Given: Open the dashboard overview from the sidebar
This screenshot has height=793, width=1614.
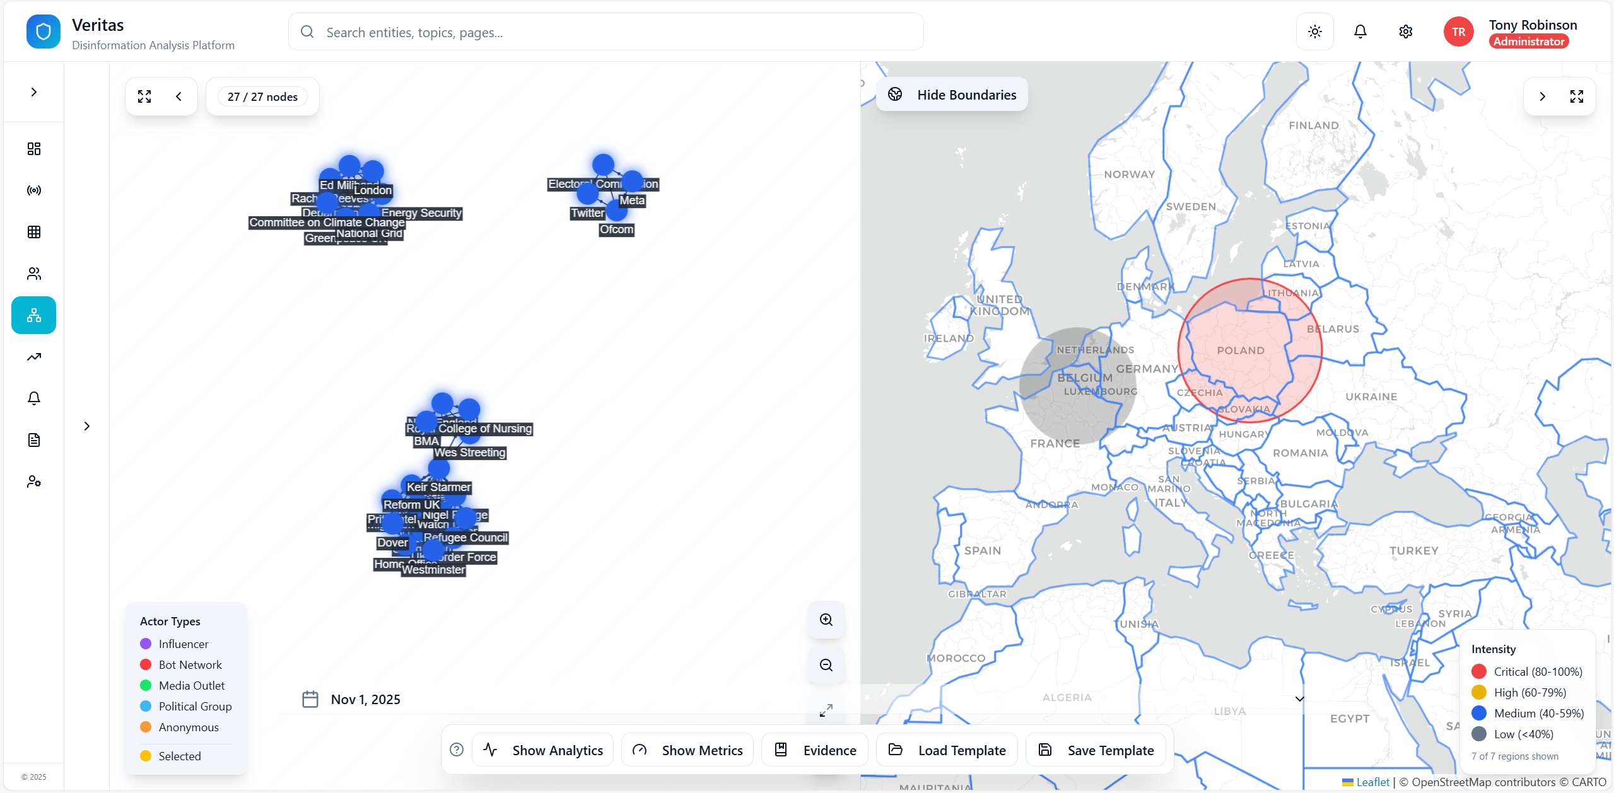Looking at the screenshot, I should (x=33, y=149).
